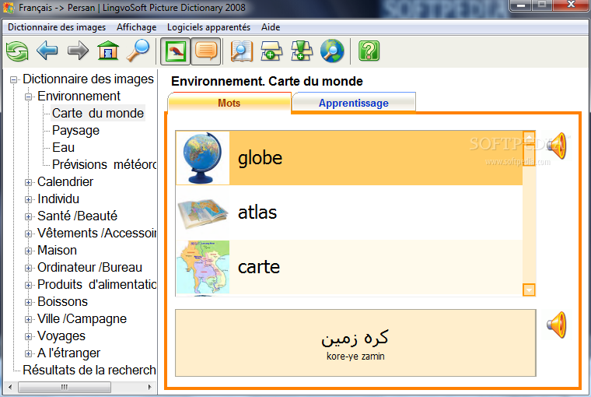This screenshot has width=591, height=397.
Task: Open the Aide menu
Action: (271, 27)
